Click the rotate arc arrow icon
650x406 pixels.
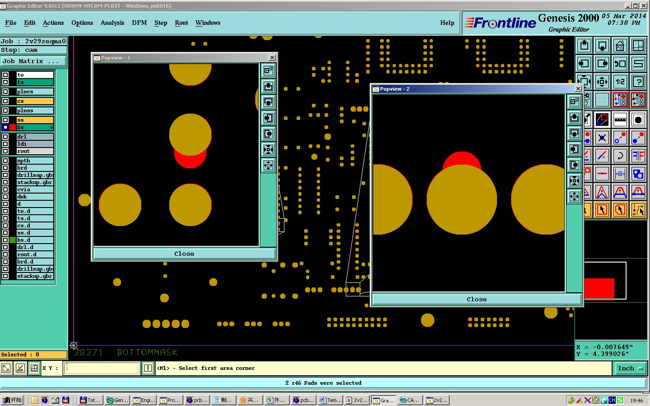(x=620, y=156)
